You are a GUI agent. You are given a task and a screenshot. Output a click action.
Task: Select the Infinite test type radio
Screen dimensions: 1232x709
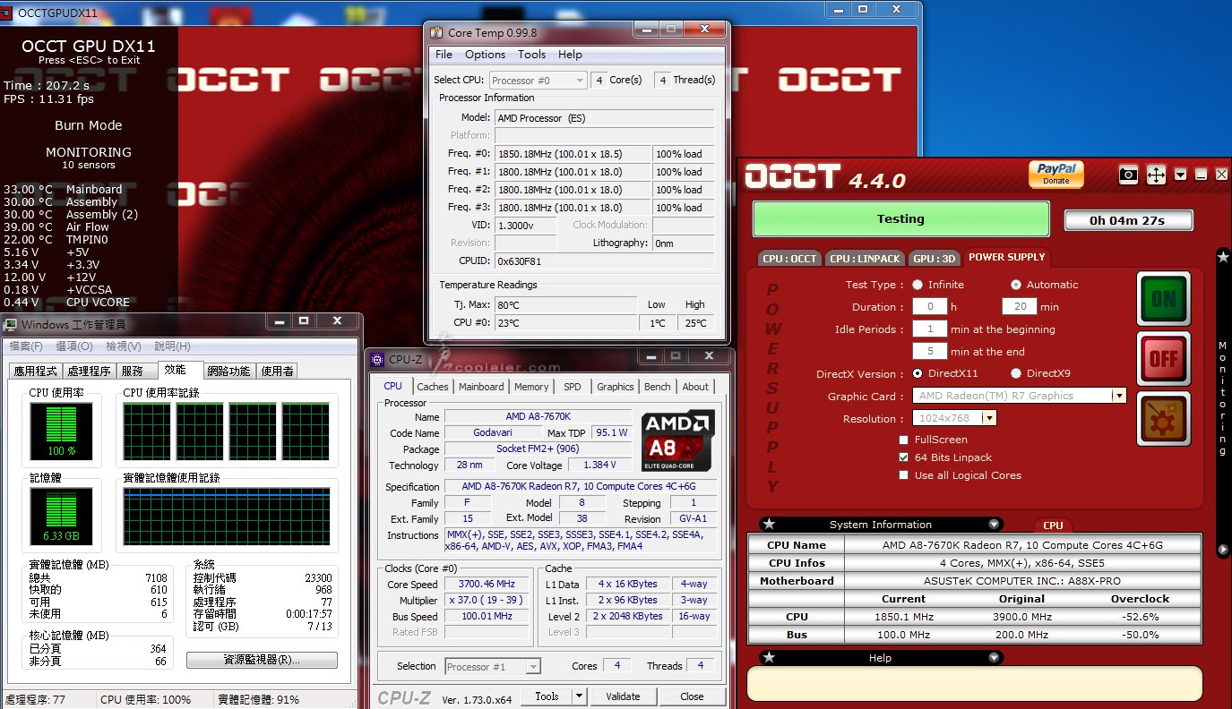(918, 285)
